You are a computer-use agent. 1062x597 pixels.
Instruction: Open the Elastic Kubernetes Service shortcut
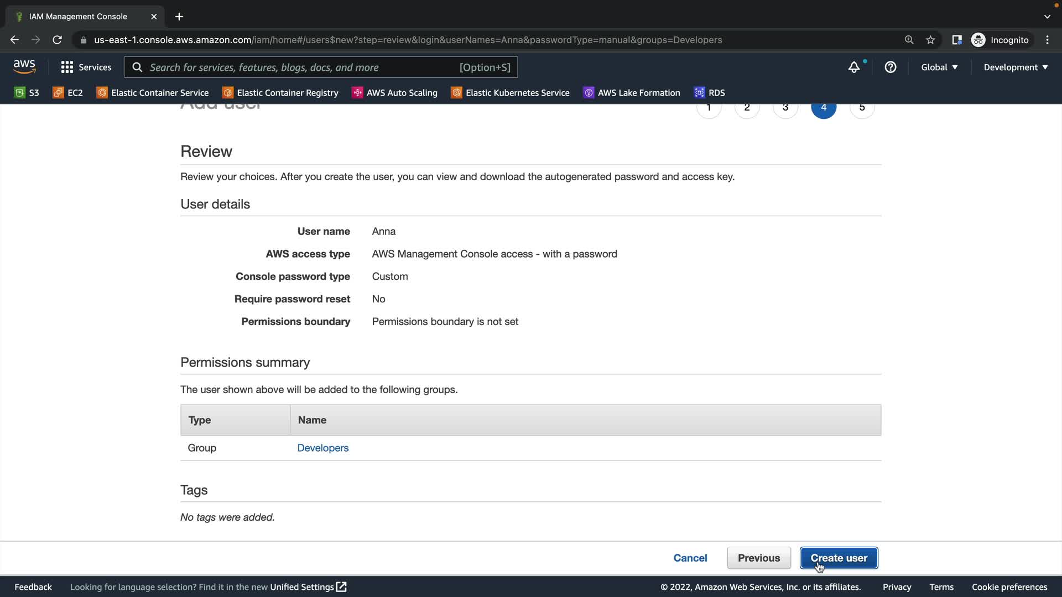(510, 93)
